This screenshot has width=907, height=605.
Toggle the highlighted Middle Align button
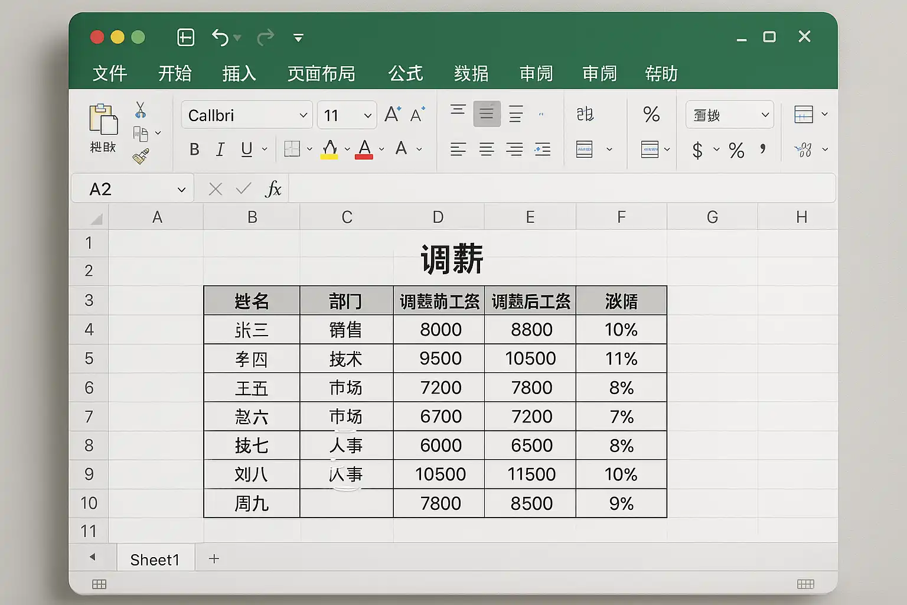487,113
